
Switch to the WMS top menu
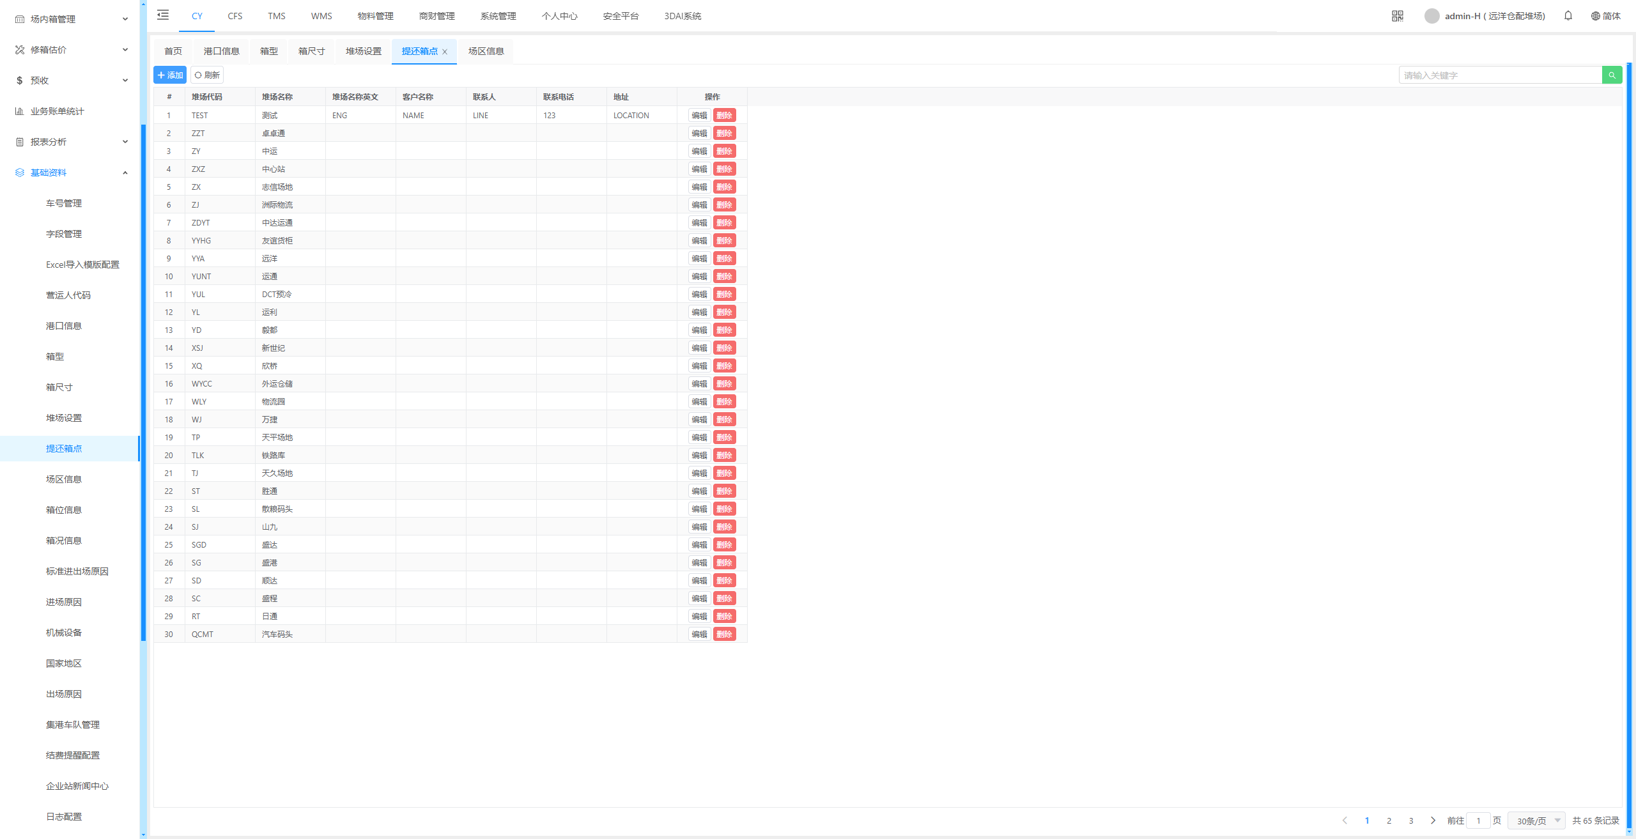[321, 16]
